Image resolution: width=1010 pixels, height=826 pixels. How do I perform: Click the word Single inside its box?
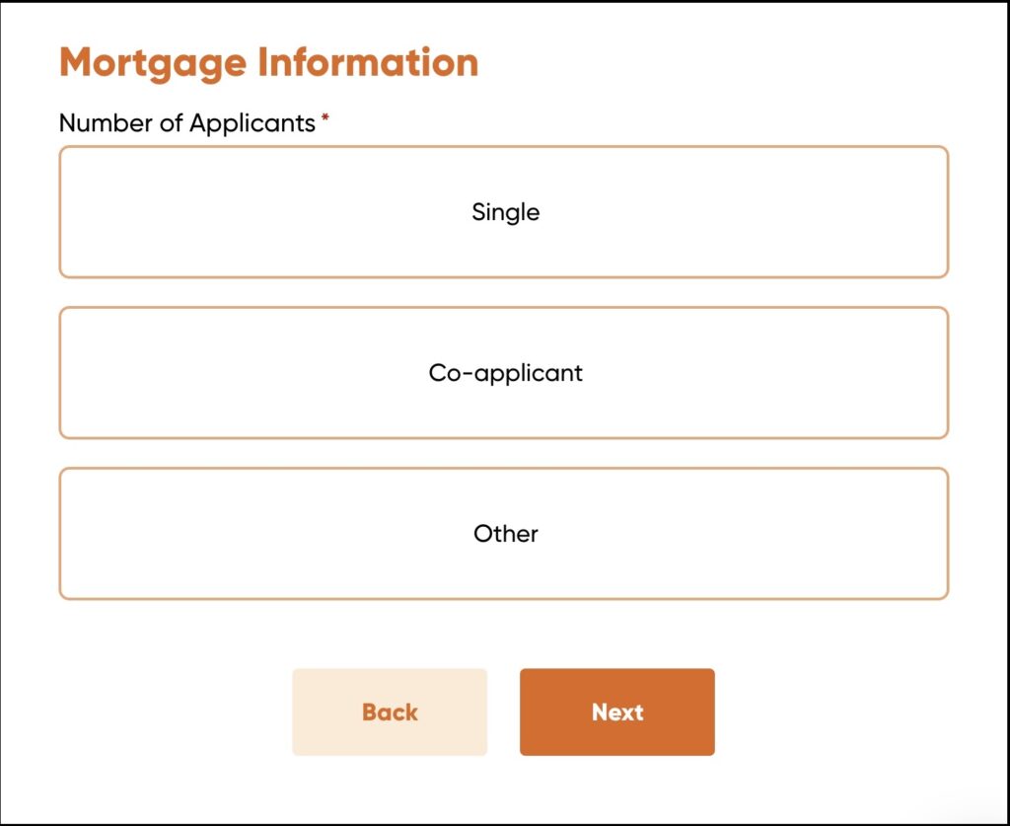click(505, 212)
